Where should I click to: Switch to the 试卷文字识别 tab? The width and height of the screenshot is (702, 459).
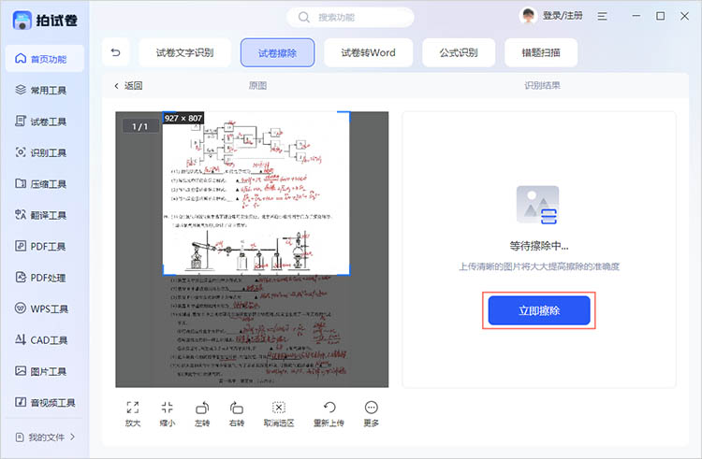(184, 53)
